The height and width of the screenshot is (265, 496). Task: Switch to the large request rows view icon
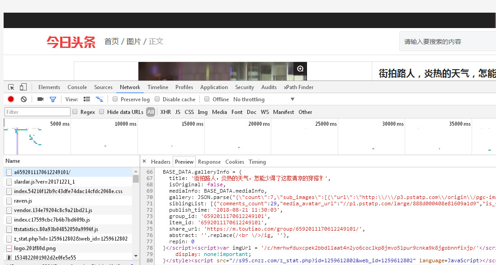point(87,99)
